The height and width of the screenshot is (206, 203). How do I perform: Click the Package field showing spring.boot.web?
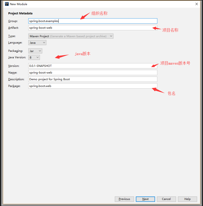point(93,86)
